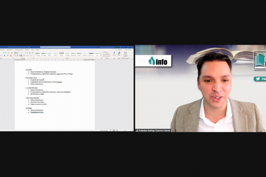Click the center alignment icon
This screenshot has height=177, width=266.
tap(17, 56)
